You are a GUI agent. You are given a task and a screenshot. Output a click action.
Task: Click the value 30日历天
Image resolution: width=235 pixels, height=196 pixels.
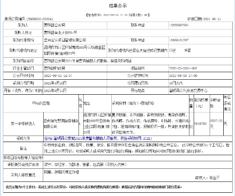176,83
